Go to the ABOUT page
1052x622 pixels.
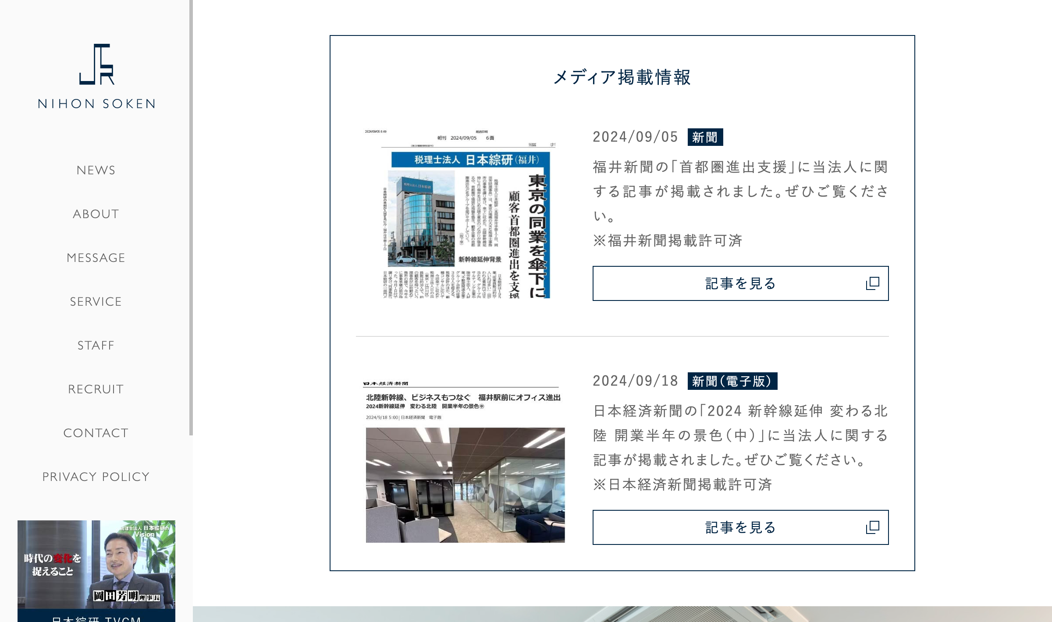coord(96,214)
